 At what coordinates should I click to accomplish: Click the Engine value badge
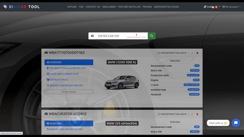196,80
